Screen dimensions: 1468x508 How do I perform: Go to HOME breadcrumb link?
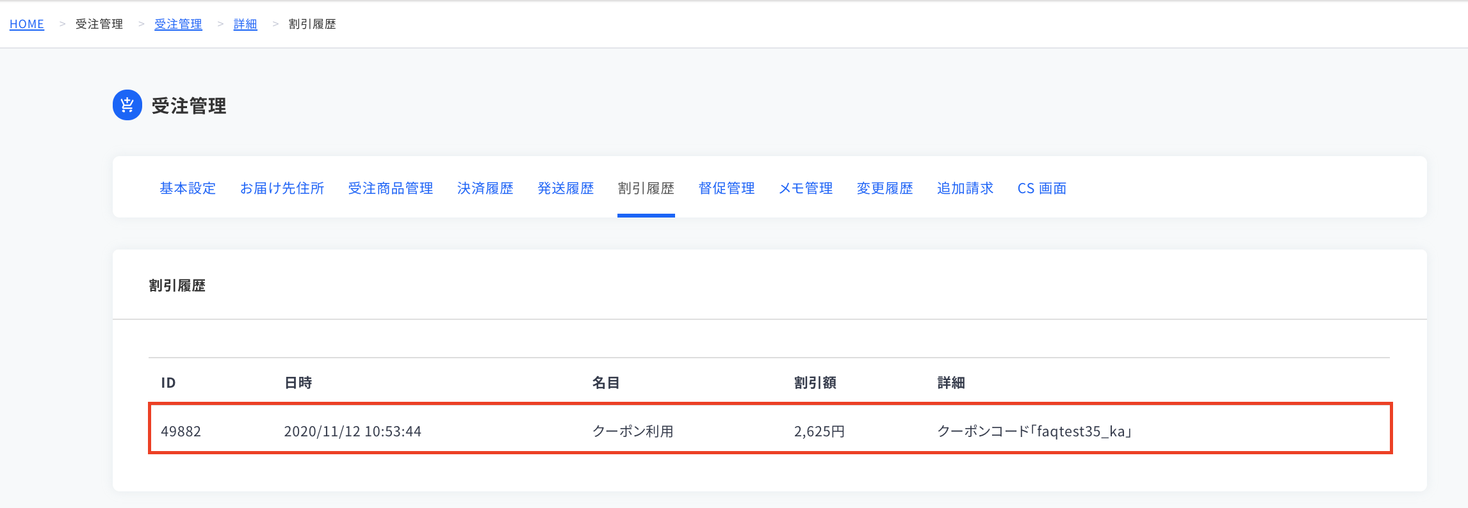click(x=27, y=24)
